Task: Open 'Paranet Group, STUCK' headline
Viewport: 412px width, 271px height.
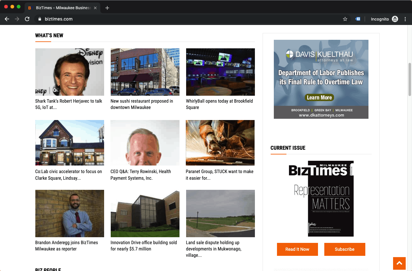Action: pyautogui.click(x=220, y=175)
